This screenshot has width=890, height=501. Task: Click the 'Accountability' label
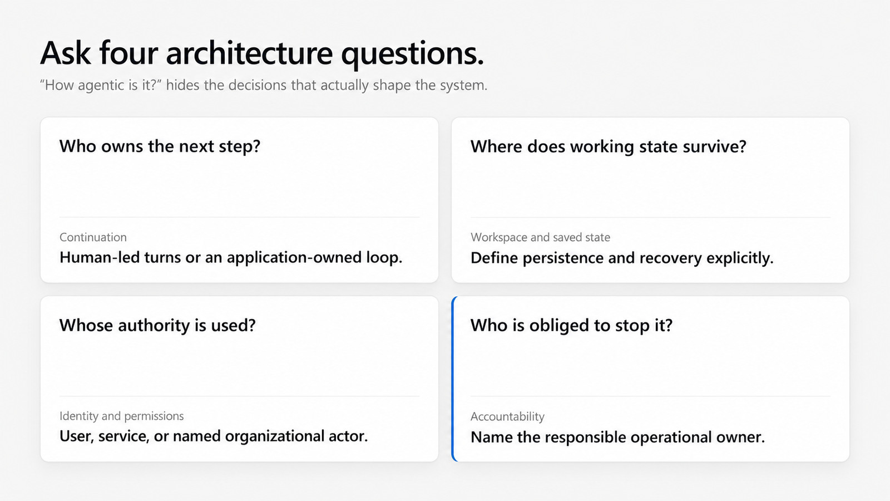pyautogui.click(x=507, y=416)
